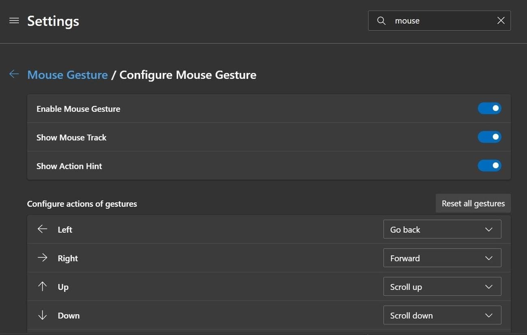
Task: Click the Right gesture arrow icon
Action: point(43,258)
